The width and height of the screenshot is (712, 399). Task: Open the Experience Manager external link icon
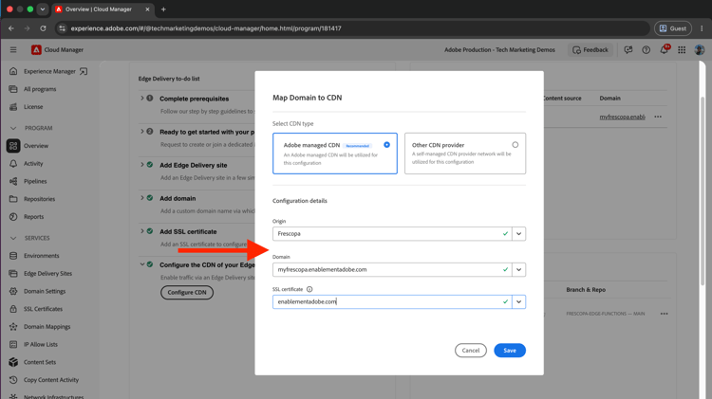[84, 71]
